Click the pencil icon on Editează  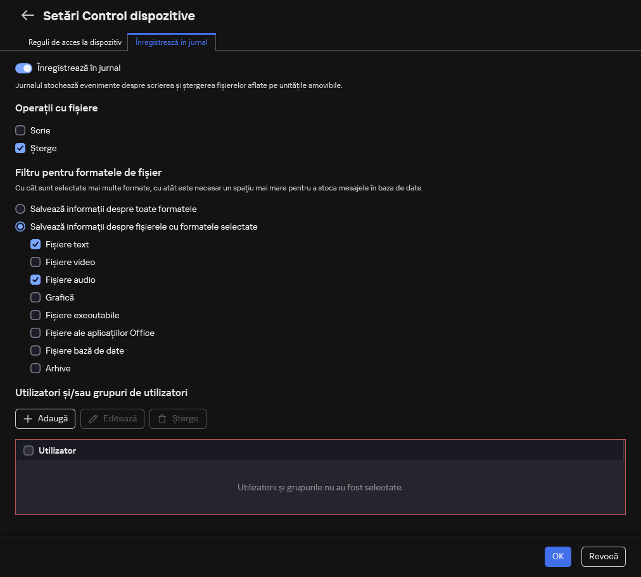pos(93,419)
